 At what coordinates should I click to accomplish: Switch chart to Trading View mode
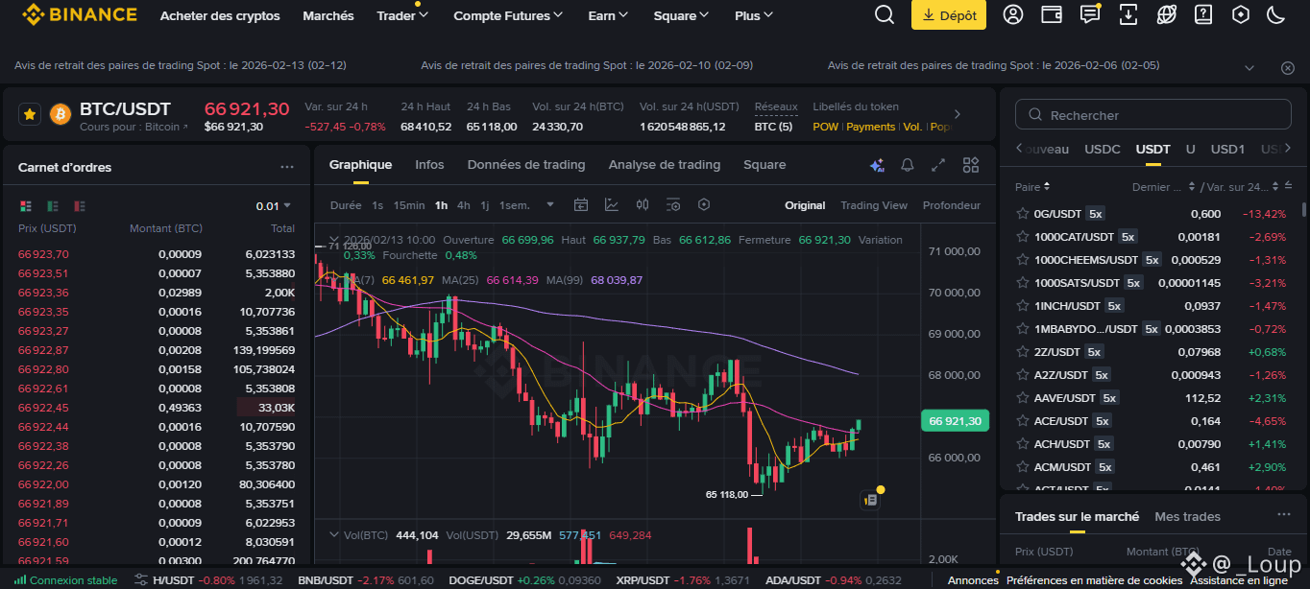[874, 205]
